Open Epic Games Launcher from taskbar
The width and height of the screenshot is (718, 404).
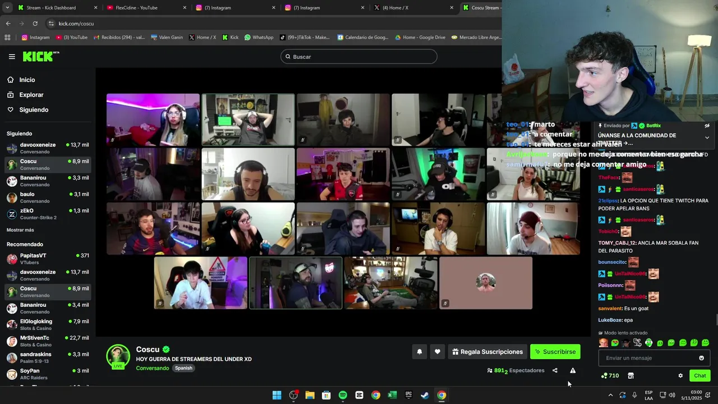[409, 395]
